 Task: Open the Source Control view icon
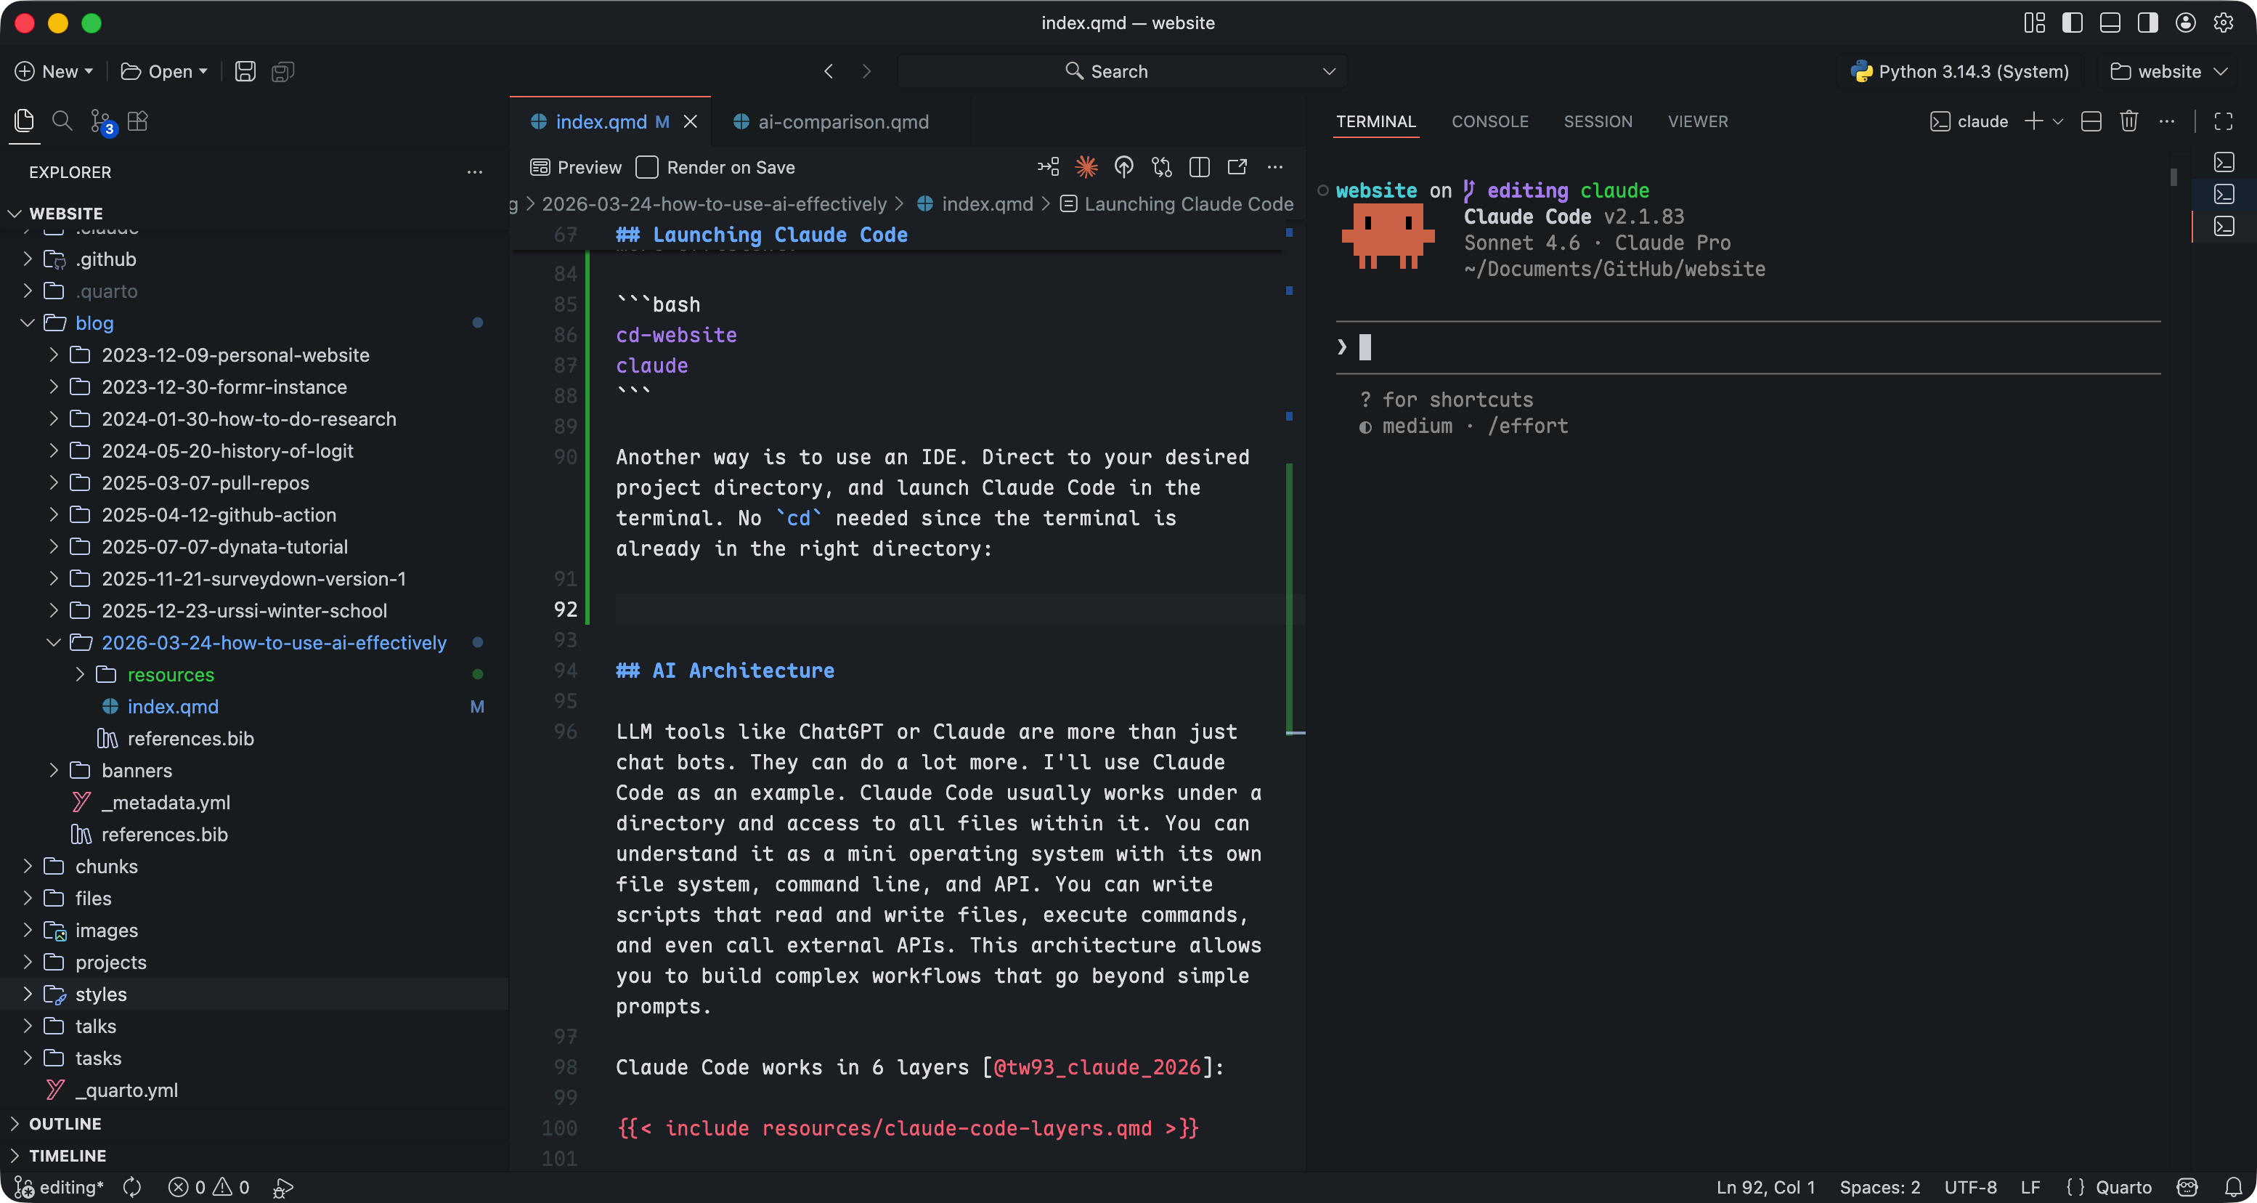tap(102, 121)
